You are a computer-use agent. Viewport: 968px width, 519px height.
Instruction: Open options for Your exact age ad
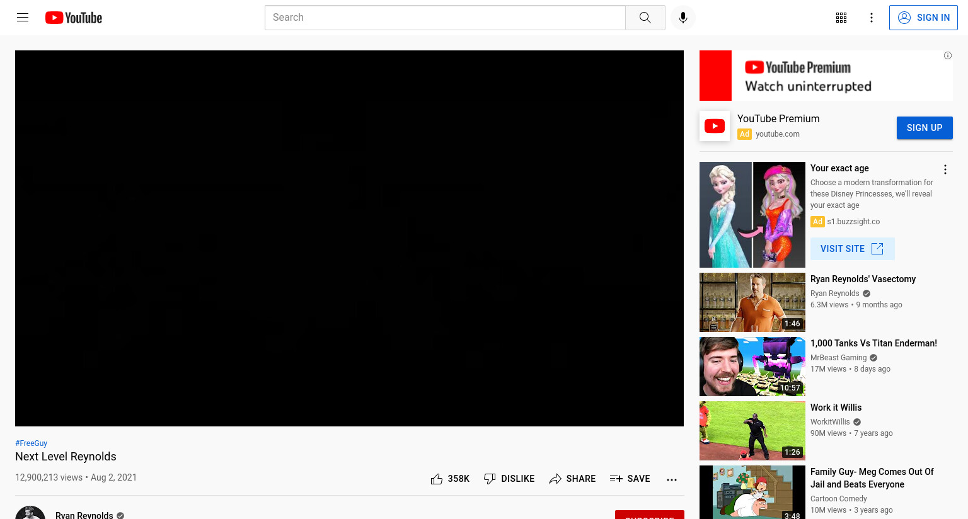(945, 169)
